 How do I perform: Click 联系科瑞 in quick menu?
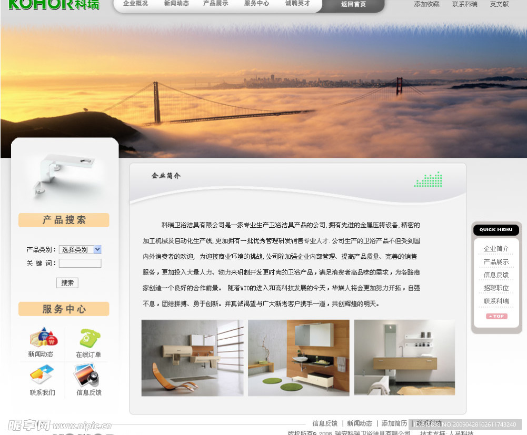tap(496, 301)
